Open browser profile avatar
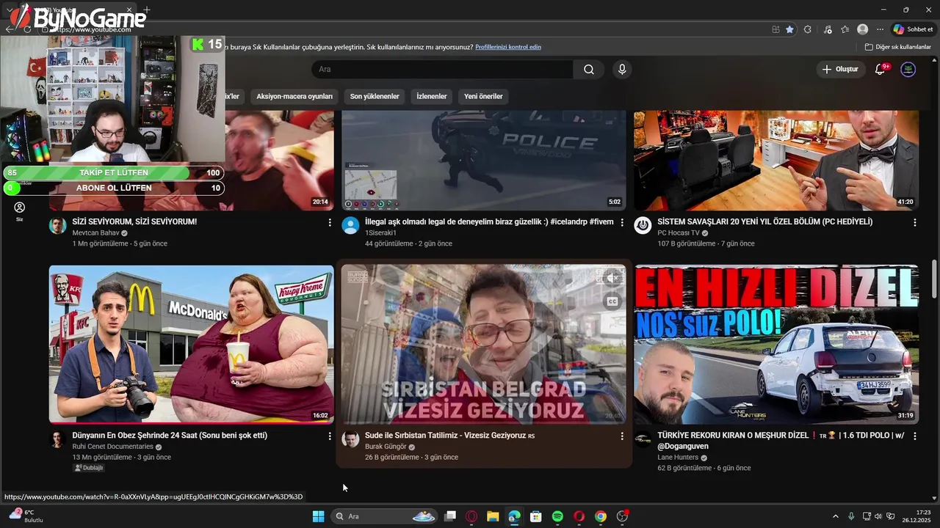This screenshot has height=528, width=940. click(x=863, y=29)
